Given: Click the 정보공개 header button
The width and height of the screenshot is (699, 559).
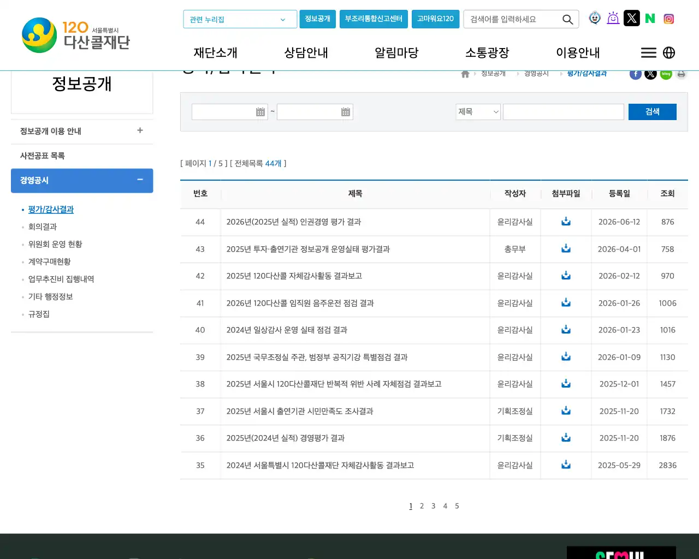Looking at the screenshot, I should tap(318, 19).
